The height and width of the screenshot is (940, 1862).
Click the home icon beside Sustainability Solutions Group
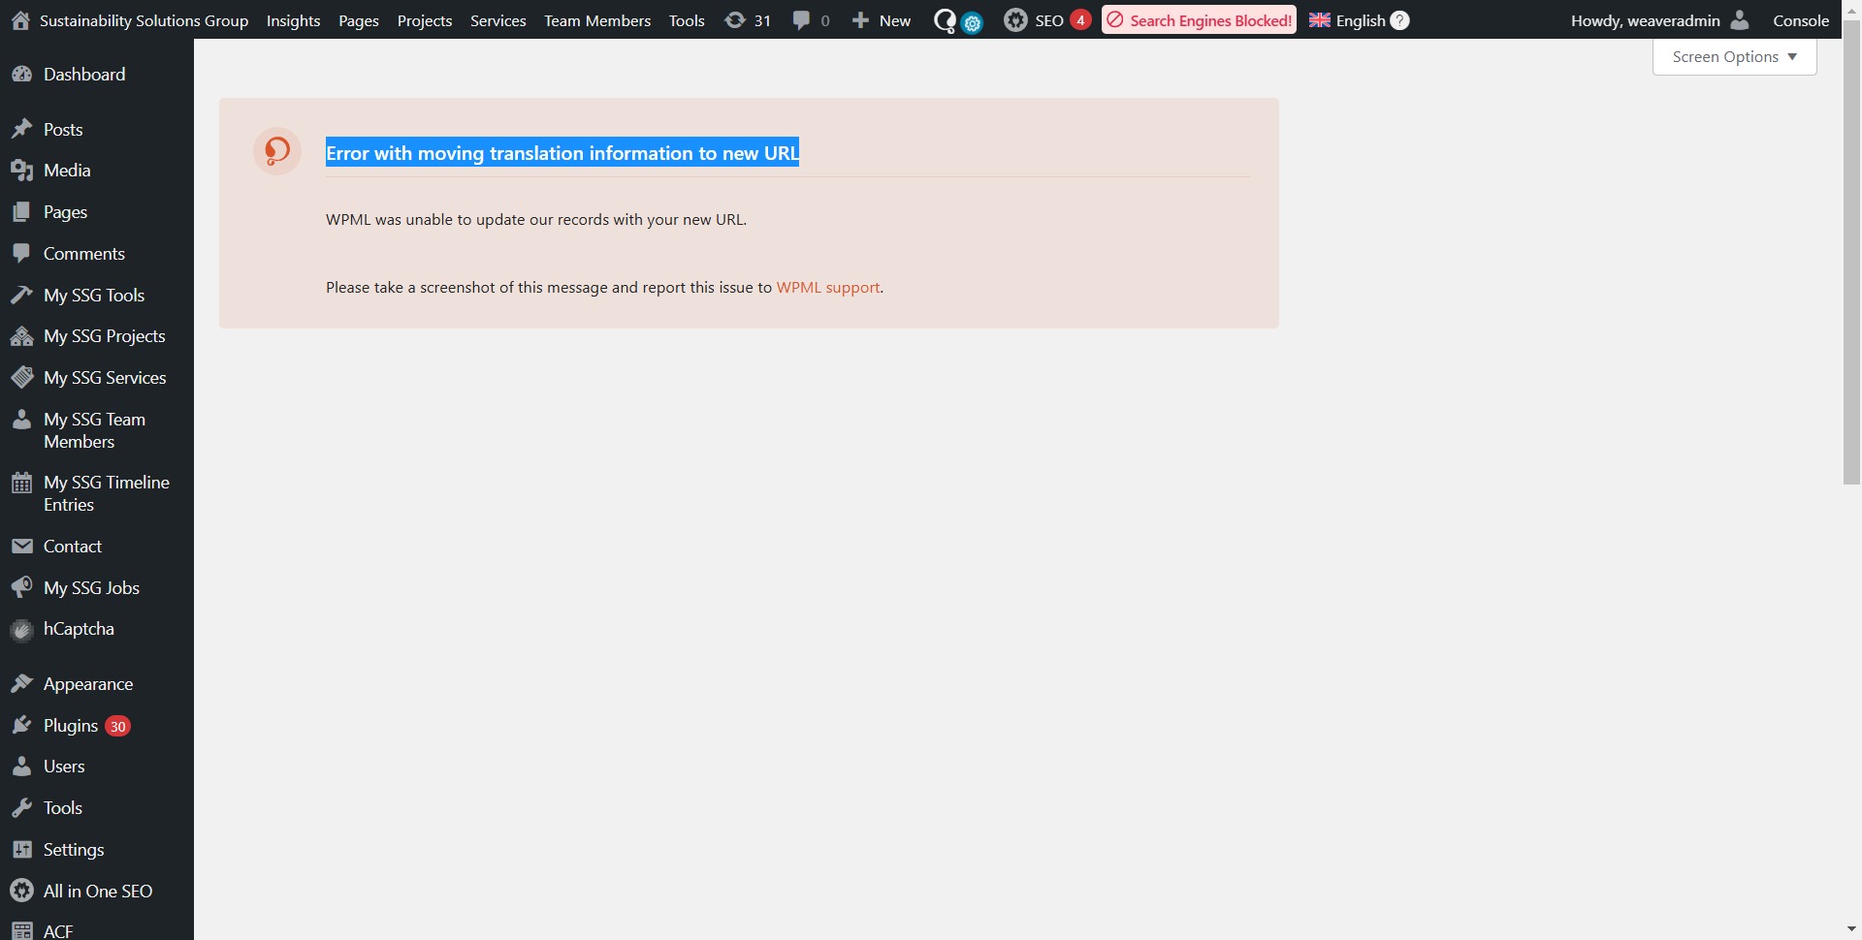click(20, 20)
